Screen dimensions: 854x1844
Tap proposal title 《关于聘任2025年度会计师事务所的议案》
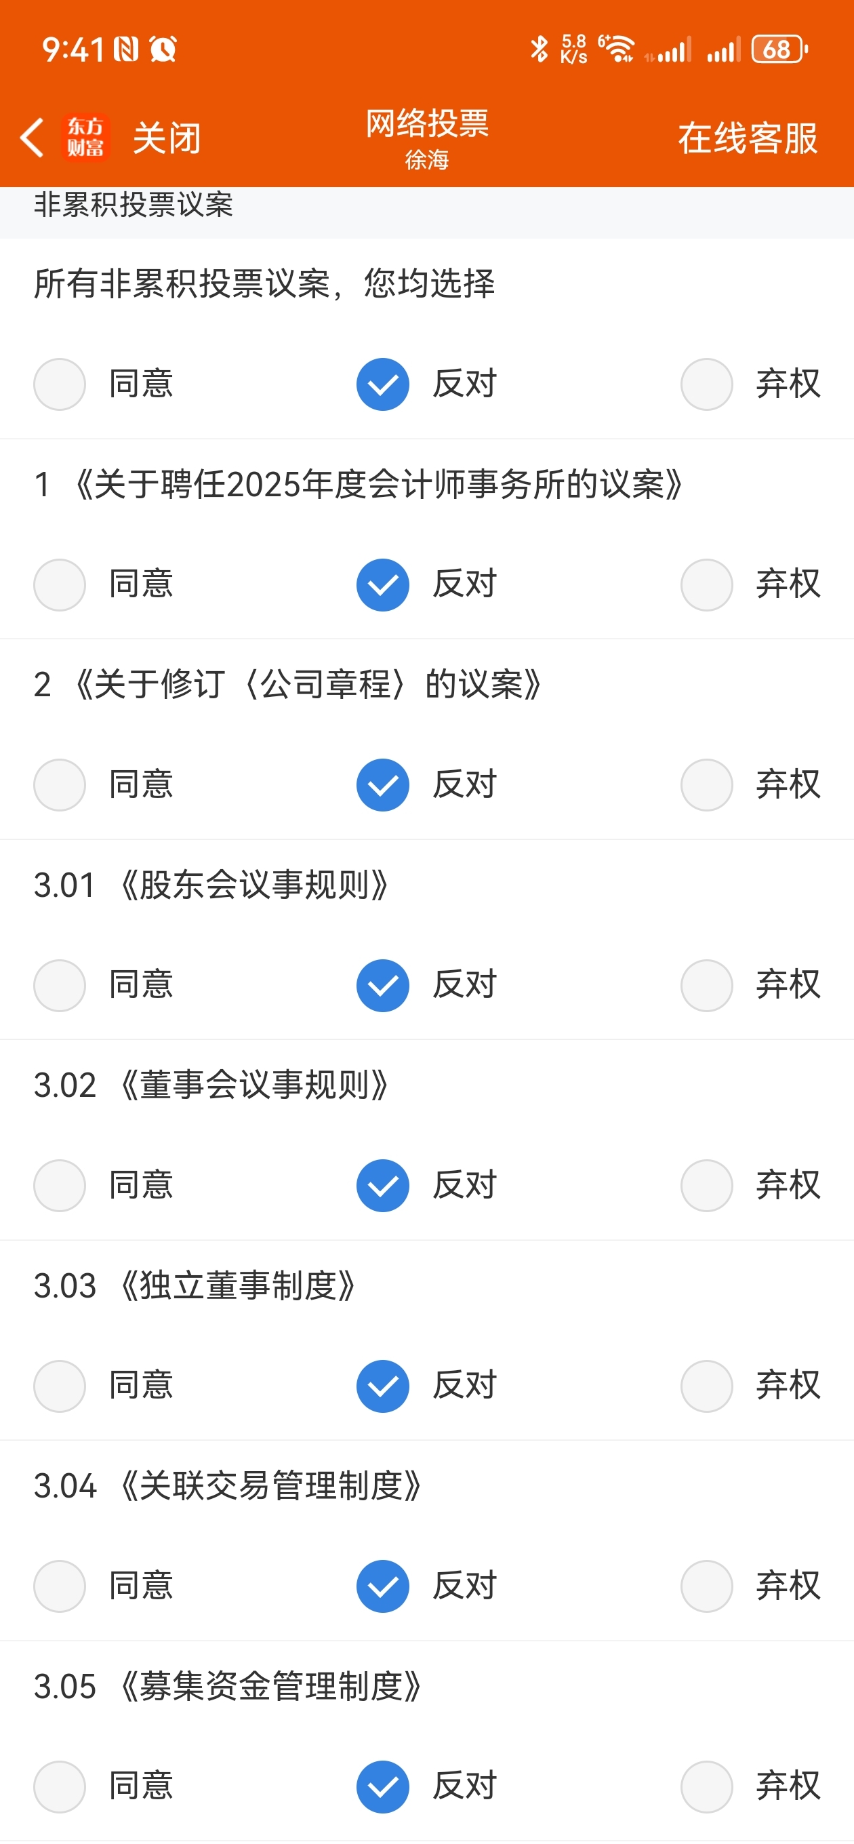(x=378, y=485)
